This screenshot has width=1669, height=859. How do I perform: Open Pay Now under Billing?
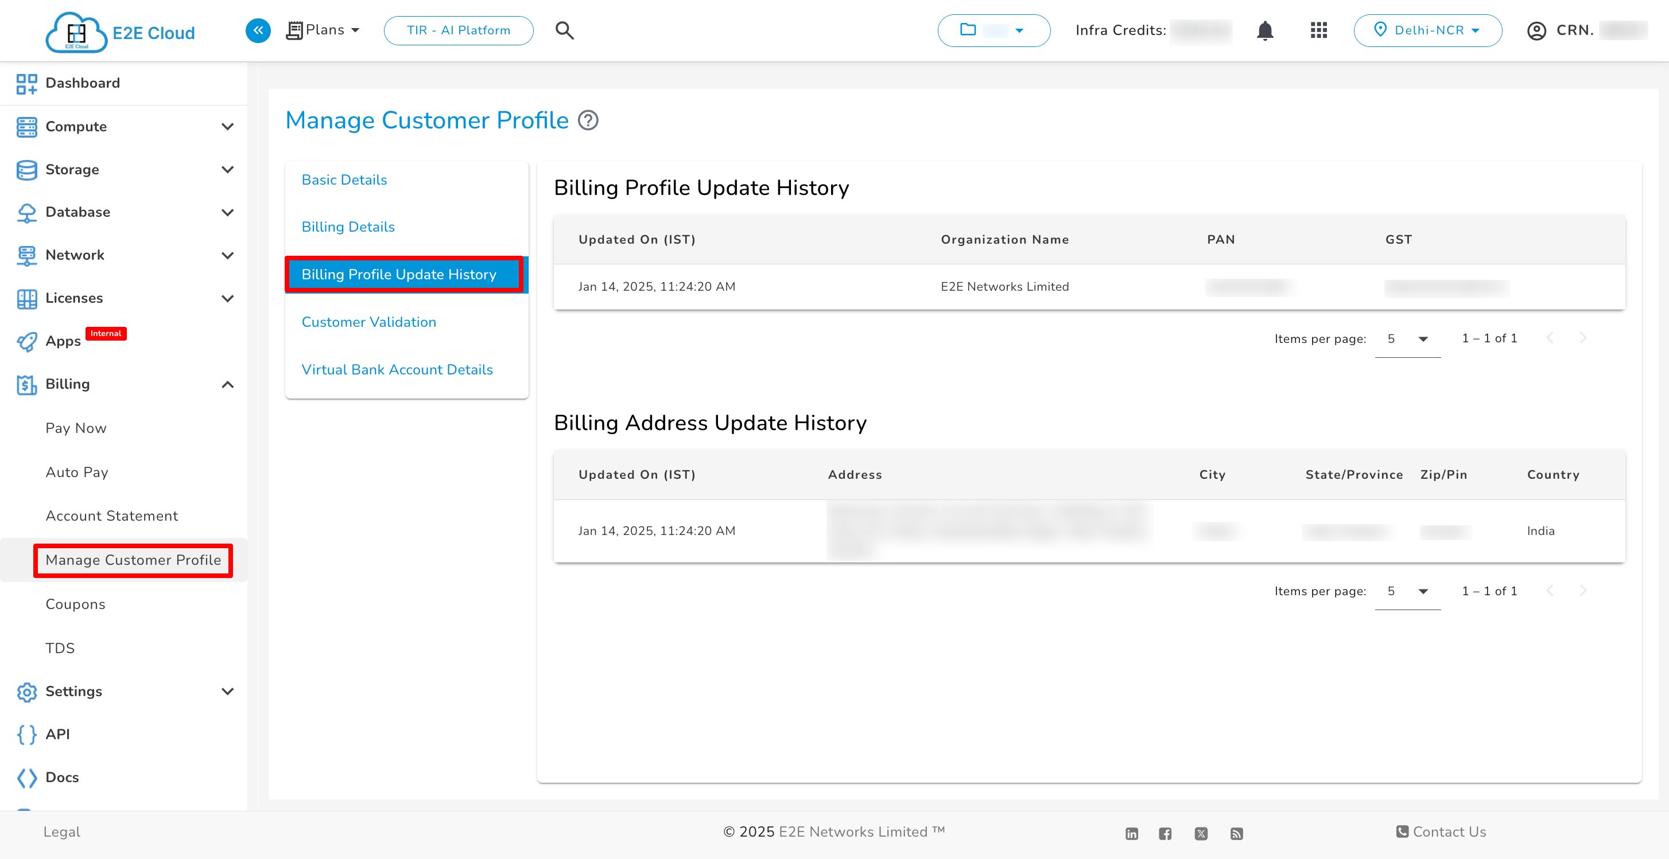(x=76, y=428)
